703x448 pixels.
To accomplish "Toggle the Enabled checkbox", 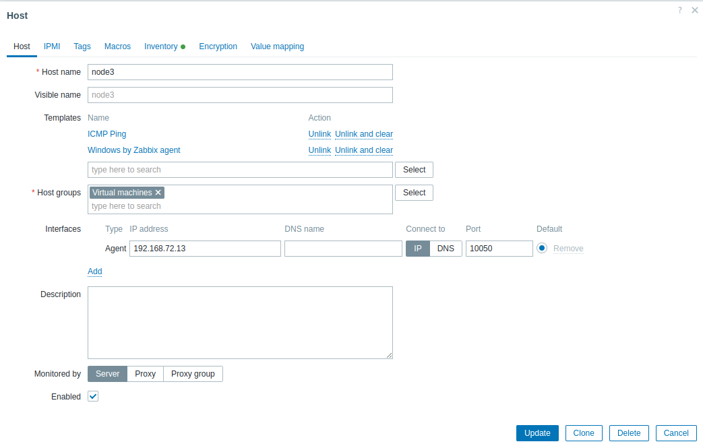I will [93, 397].
